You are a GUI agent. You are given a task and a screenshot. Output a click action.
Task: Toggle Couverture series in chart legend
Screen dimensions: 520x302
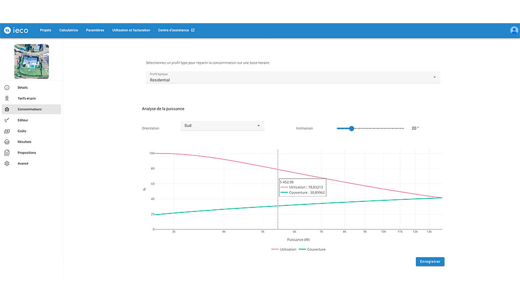pos(312,249)
